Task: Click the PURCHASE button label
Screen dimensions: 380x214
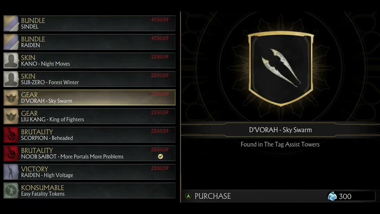Action: pos(213,196)
